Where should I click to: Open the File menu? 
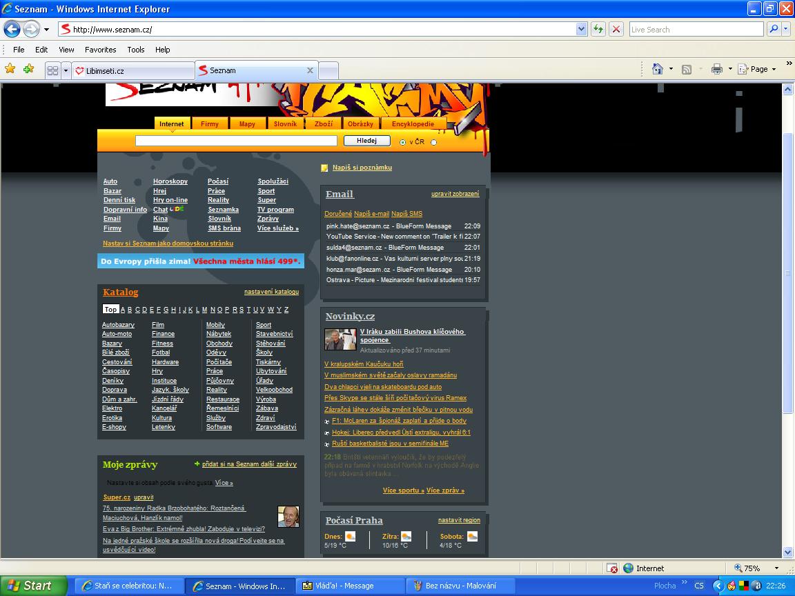coord(19,50)
